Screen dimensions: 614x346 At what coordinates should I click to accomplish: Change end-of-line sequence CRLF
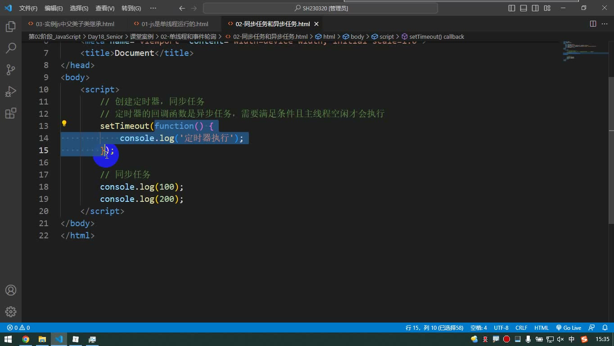[x=521, y=328]
